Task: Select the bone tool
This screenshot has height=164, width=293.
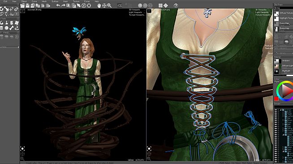Action: tap(12, 28)
